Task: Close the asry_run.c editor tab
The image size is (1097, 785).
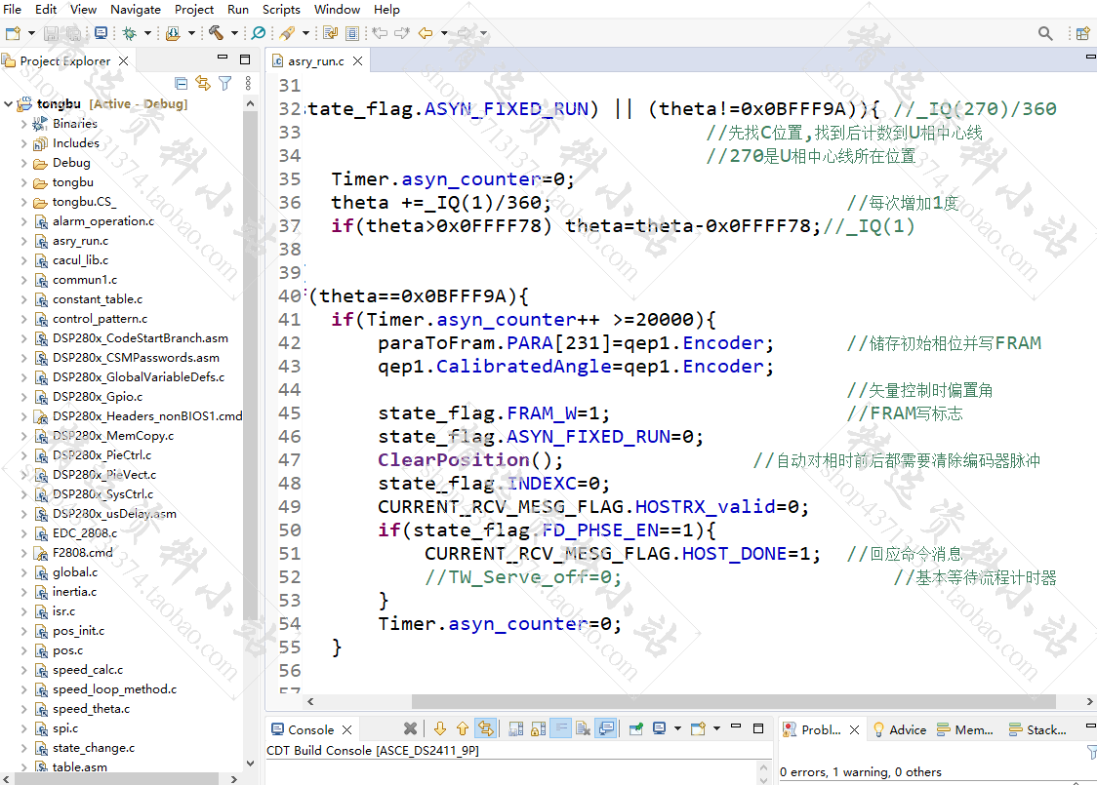Action: point(357,61)
